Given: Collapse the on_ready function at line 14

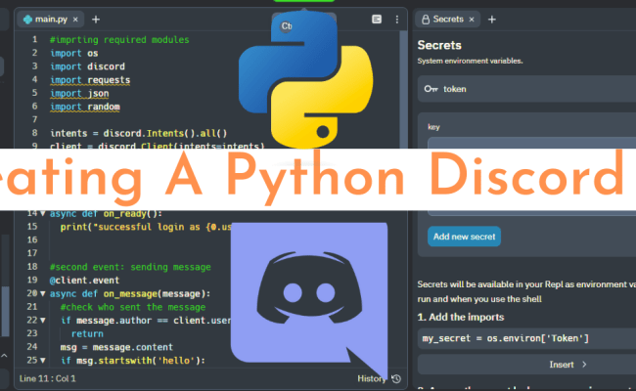Looking at the screenshot, I should tap(43, 213).
